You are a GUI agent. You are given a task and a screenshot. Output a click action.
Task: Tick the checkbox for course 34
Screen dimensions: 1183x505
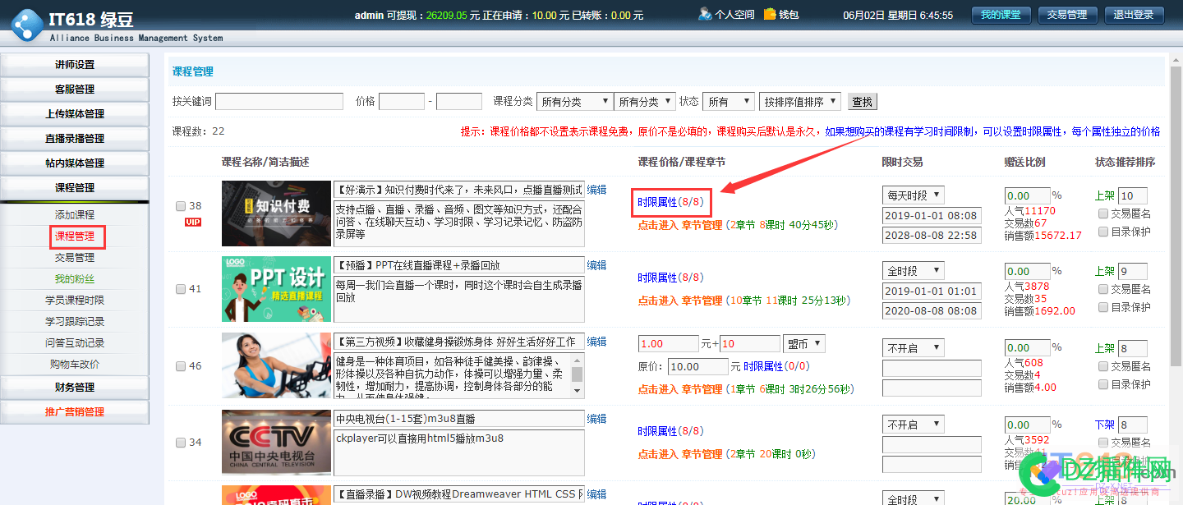pyautogui.click(x=181, y=443)
